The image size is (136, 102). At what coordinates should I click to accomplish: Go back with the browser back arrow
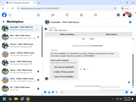[3, 8]
